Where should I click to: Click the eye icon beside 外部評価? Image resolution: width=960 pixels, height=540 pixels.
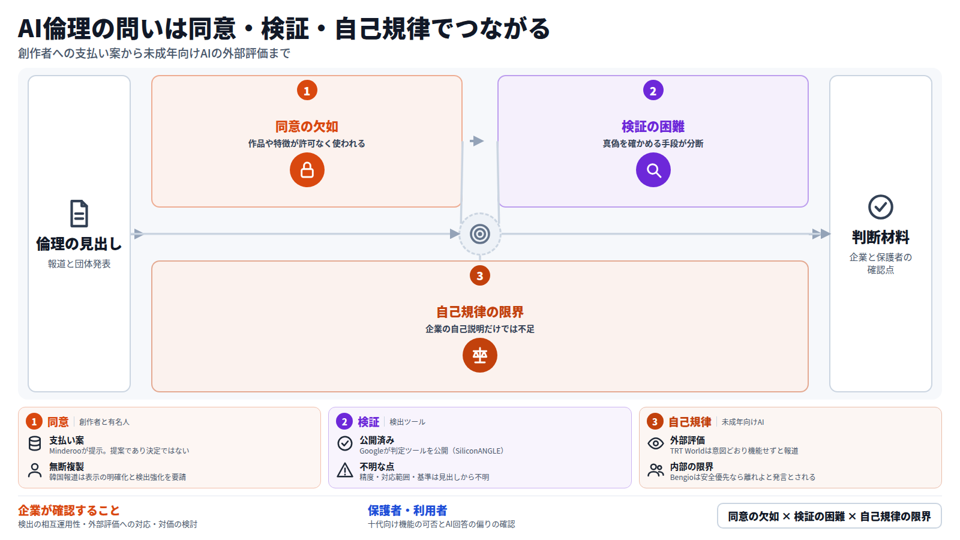coord(656,443)
